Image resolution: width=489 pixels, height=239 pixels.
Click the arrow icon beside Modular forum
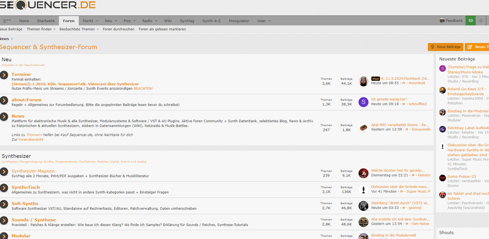click(4, 236)
